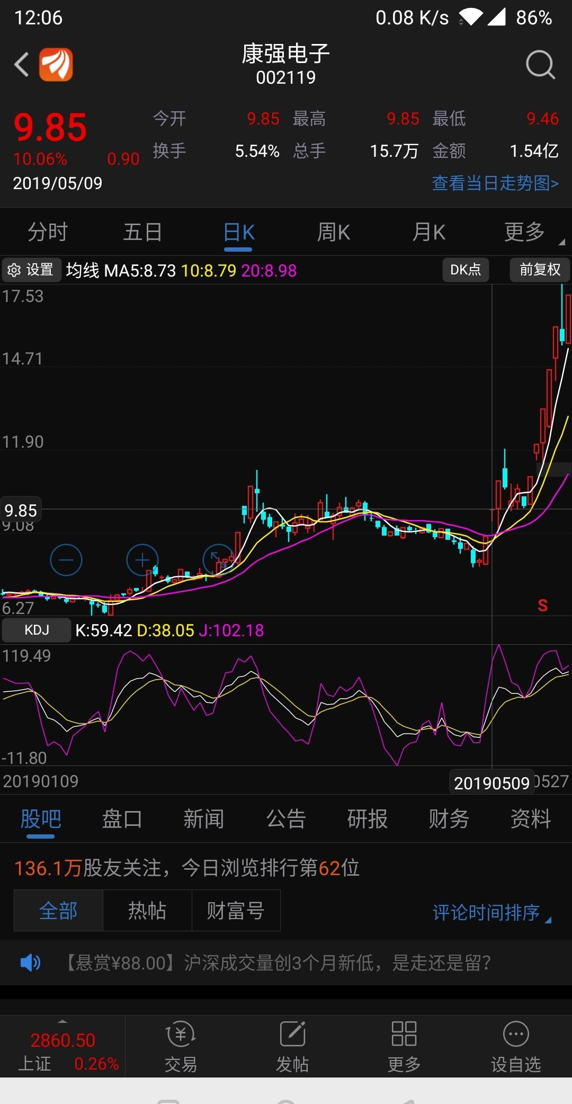Tap the orange Eastmoney app logo

click(56, 65)
